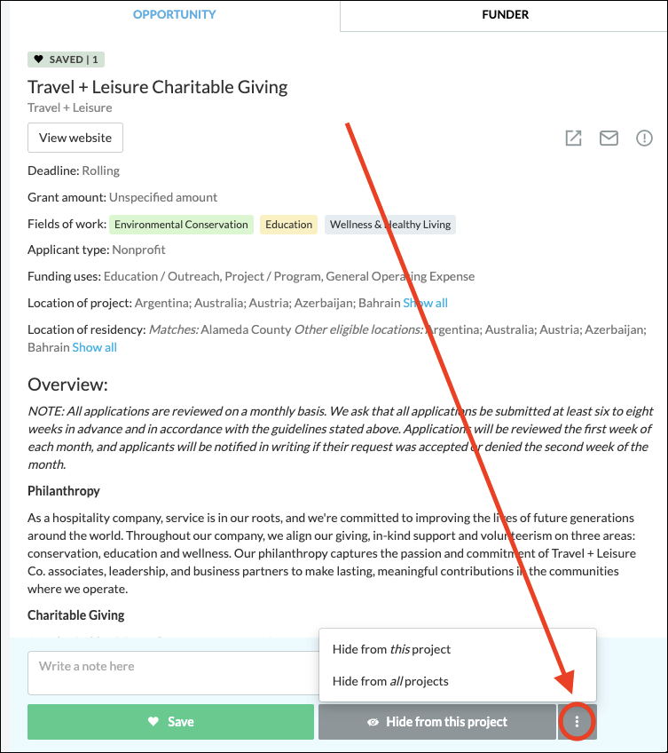Click the yellow Education tag
668x753 pixels.
[x=288, y=225]
